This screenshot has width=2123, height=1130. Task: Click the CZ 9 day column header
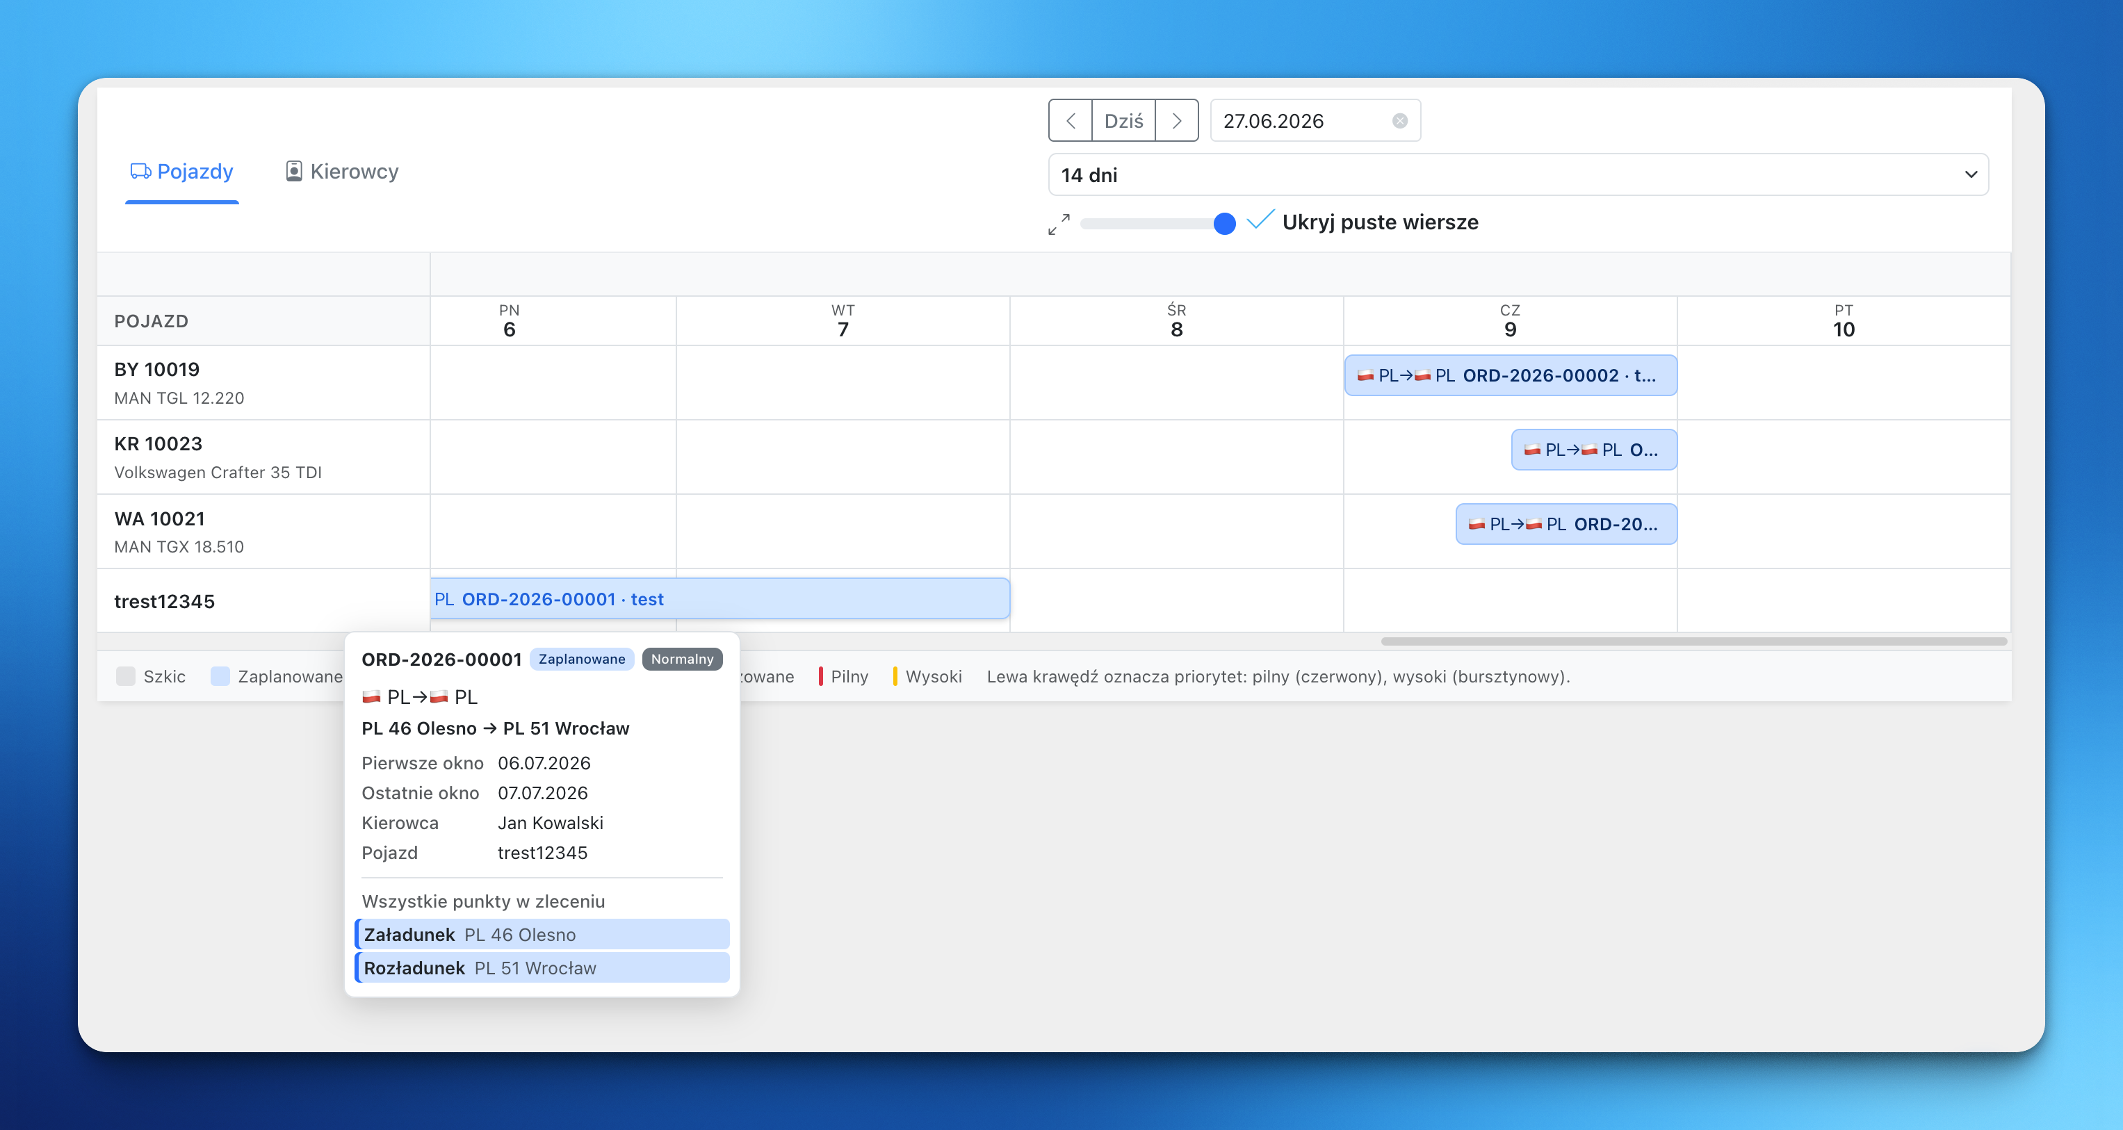tap(1510, 321)
